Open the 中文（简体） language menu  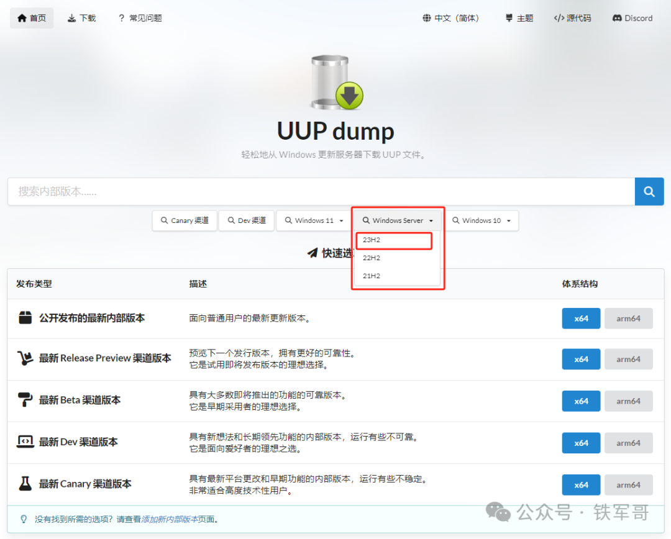(450, 18)
